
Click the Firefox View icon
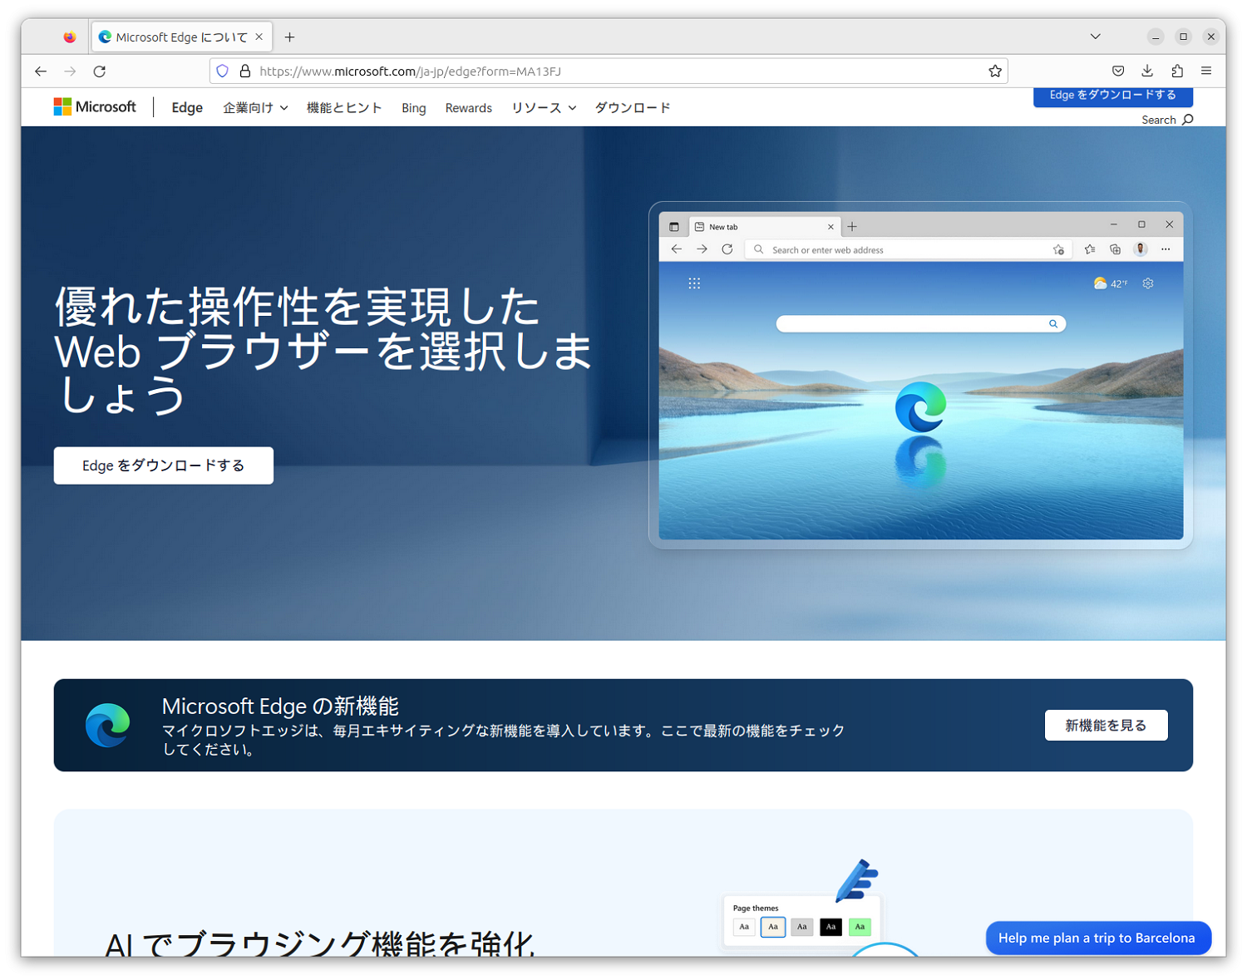point(70,37)
